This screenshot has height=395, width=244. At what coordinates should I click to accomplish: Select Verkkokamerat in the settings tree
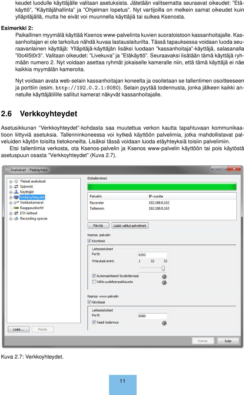(32, 202)
